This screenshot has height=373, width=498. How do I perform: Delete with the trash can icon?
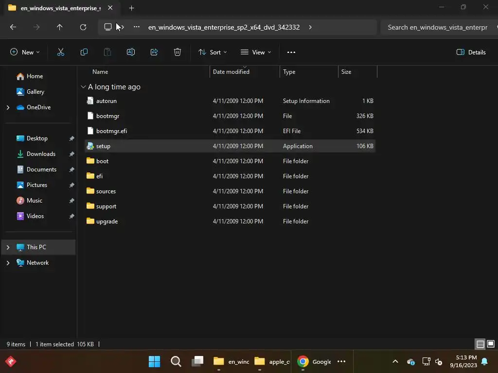coord(178,52)
